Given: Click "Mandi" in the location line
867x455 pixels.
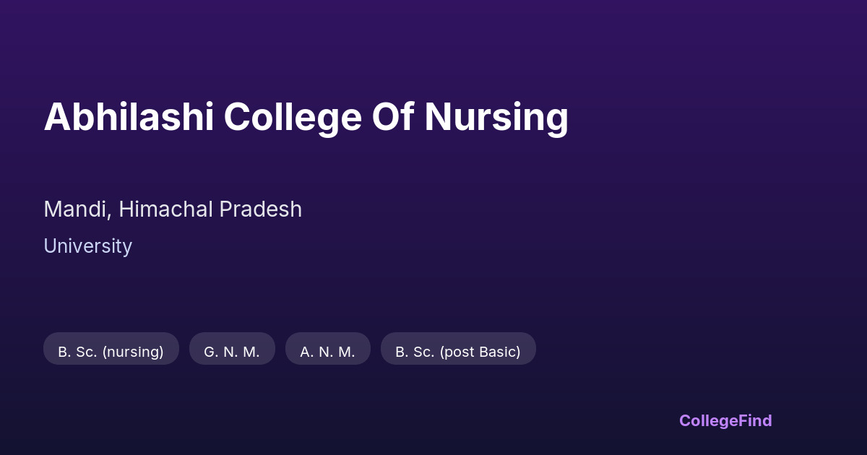Looking at the screenshot, I should 76,209.
